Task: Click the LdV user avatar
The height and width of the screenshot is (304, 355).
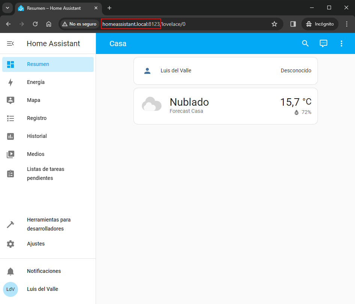Action: pyautogui.click(x=10, y=289)
